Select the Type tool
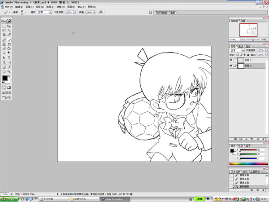 9,58
